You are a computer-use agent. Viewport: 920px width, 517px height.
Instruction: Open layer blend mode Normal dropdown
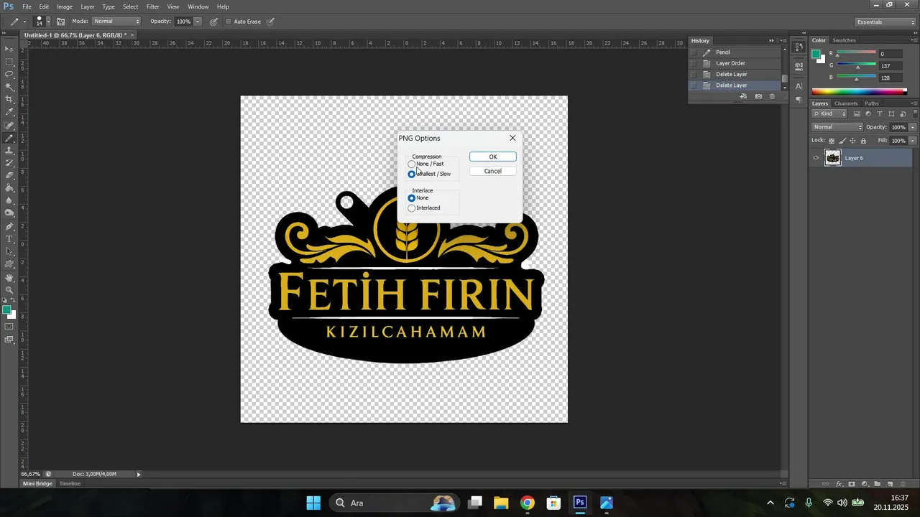coord(837,127)
